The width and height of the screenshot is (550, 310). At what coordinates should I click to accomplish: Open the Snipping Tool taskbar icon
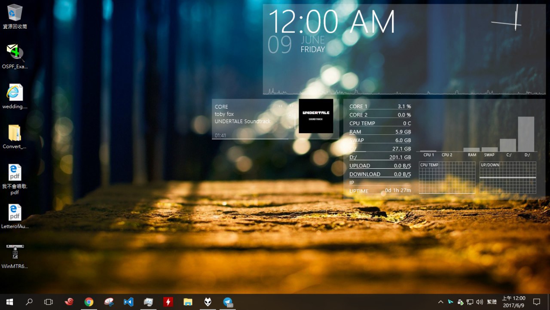pos(109,302)
